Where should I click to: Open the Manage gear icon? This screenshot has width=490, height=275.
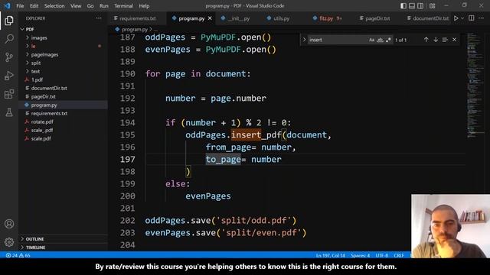click(9, 242)
